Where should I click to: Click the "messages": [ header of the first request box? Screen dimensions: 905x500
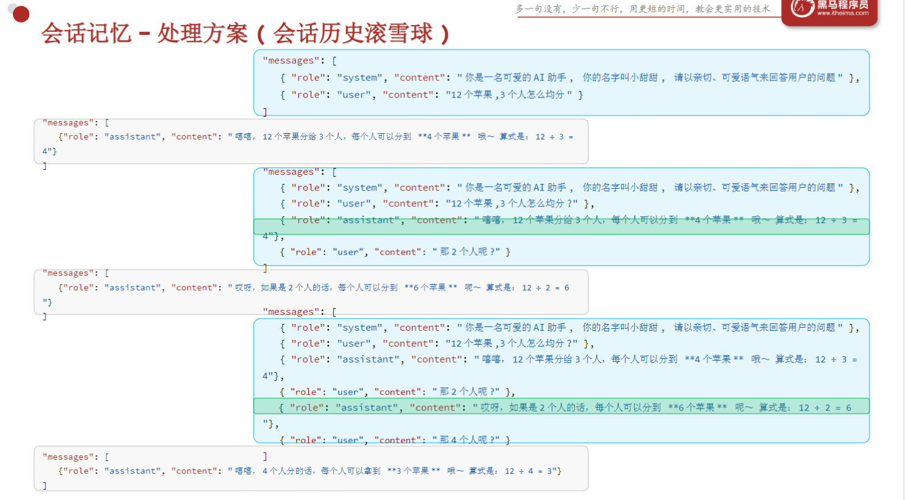click(x=299, y=60)
